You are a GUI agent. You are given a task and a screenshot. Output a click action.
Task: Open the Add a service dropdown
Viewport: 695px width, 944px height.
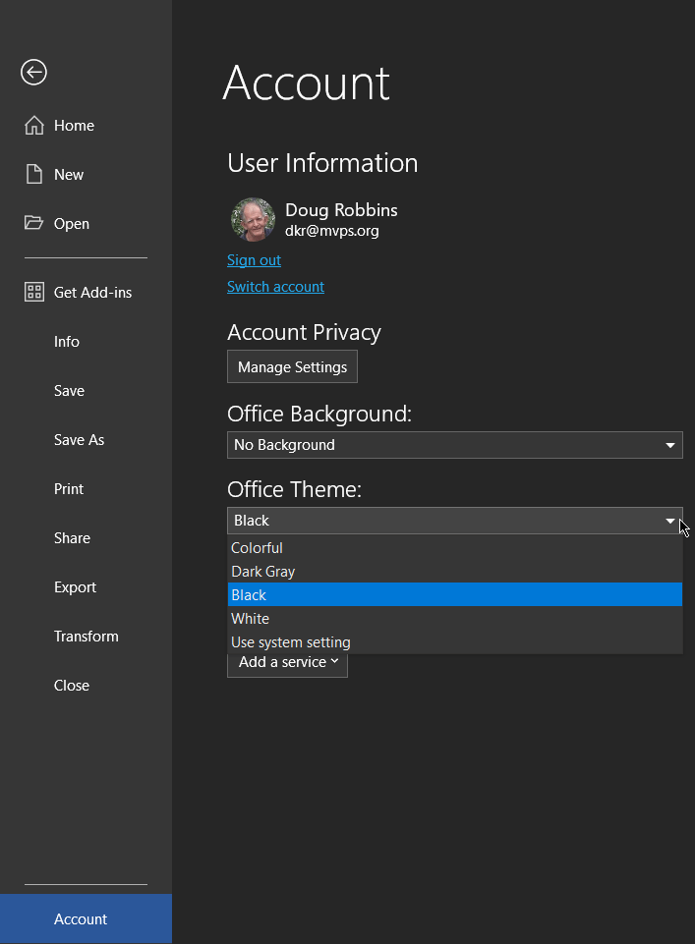pos(287,663)
